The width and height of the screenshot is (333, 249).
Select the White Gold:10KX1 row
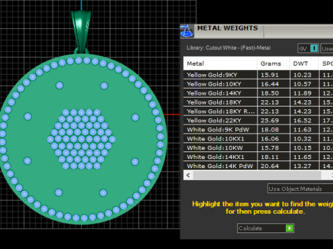[x=258, y=138]
